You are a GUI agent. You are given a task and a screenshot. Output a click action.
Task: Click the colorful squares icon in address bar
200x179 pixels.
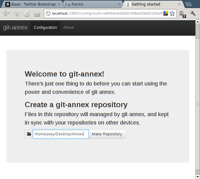(x=166, y=13)
